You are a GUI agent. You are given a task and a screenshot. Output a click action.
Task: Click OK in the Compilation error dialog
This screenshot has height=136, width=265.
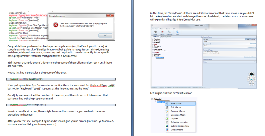[105, 35]
